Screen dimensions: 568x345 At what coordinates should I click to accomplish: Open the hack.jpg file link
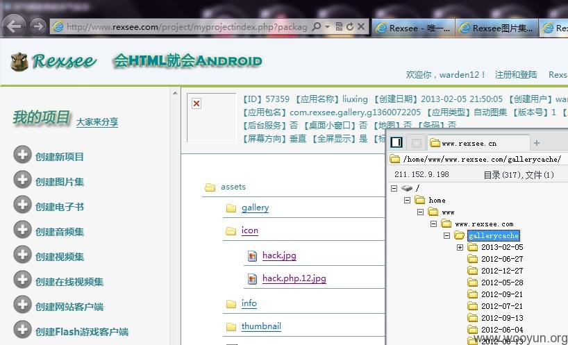(x=279, y=255)
